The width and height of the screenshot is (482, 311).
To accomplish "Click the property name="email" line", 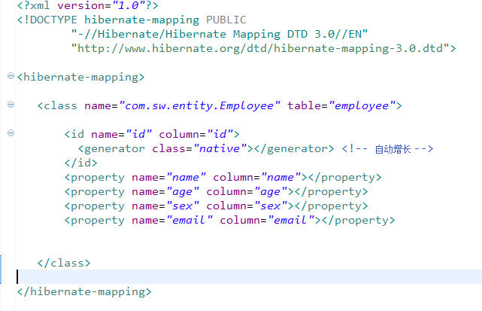I will click(x=229, y=220).
